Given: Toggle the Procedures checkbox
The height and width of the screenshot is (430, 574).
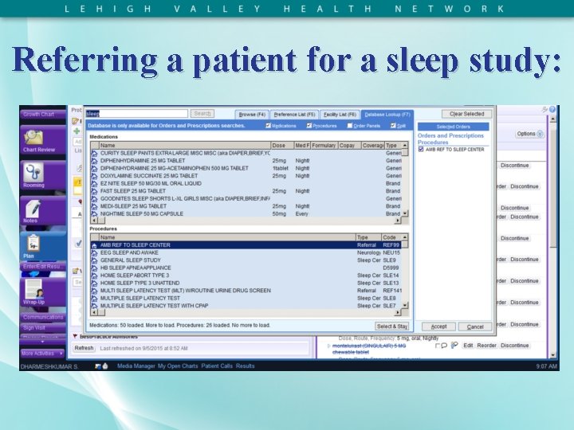Looking at the screenshot, I should click(309, 126).
